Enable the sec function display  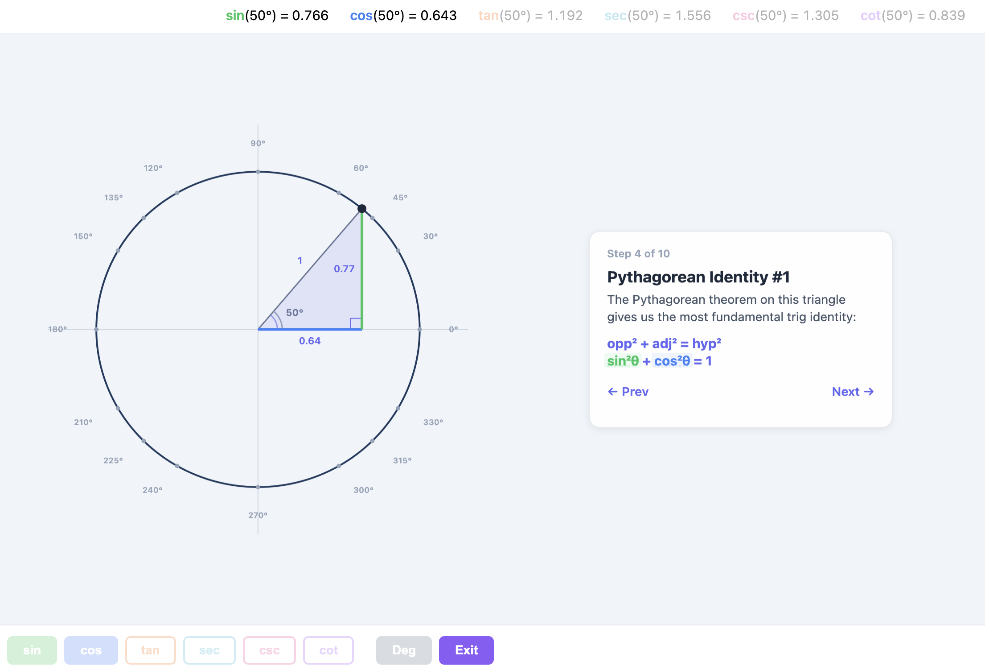[x=209, y=650]
